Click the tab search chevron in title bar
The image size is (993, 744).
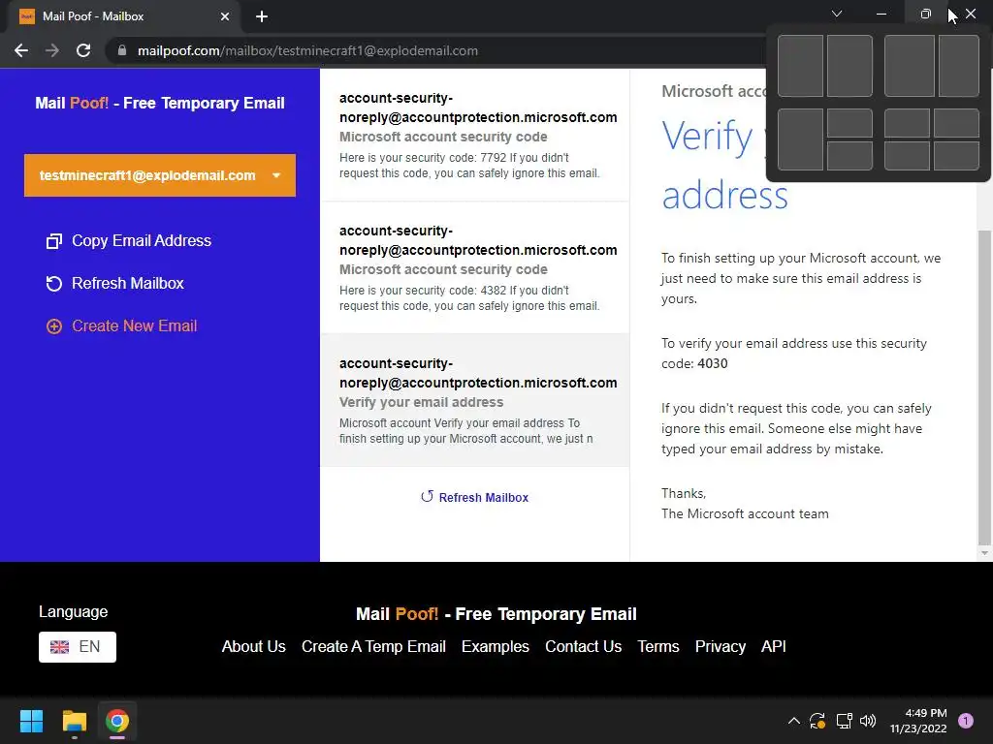pyautogui.click(x=837, y=14)
